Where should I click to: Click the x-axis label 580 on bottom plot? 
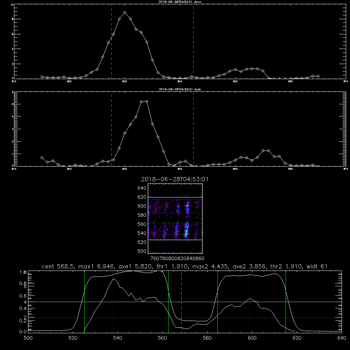point(207,338)
